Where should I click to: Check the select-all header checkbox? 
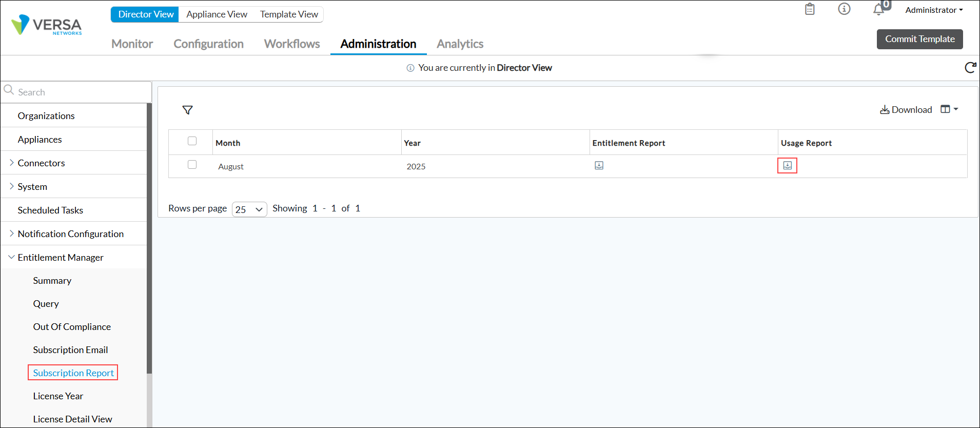pyautogui.click(x=192, y=141)
